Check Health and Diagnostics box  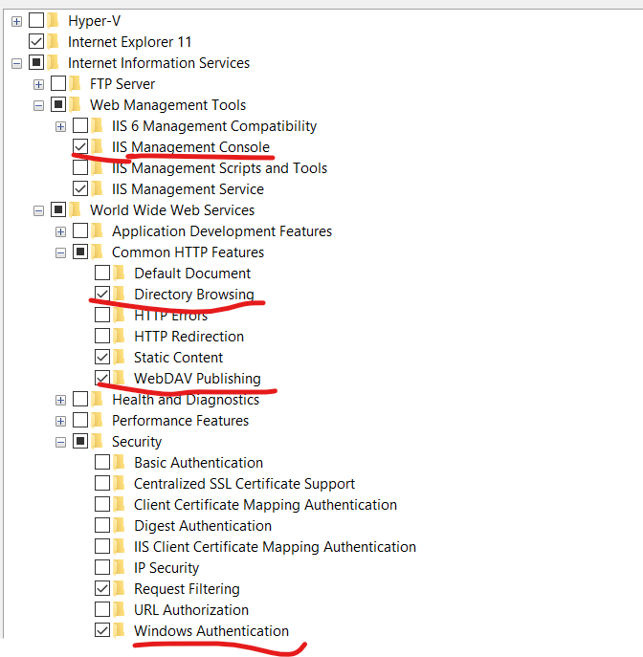point(80,399)
